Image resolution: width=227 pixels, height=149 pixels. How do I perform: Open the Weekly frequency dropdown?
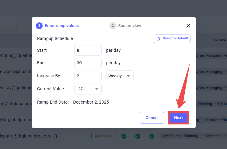click(120, 76)
